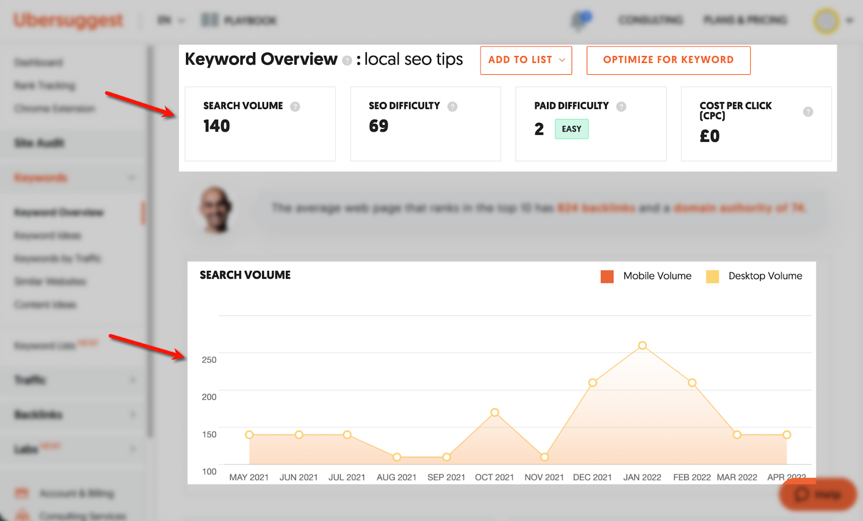Click the Ubersuggest logo
The height and width of the screenshot is (521, 863).
[69, 20]
